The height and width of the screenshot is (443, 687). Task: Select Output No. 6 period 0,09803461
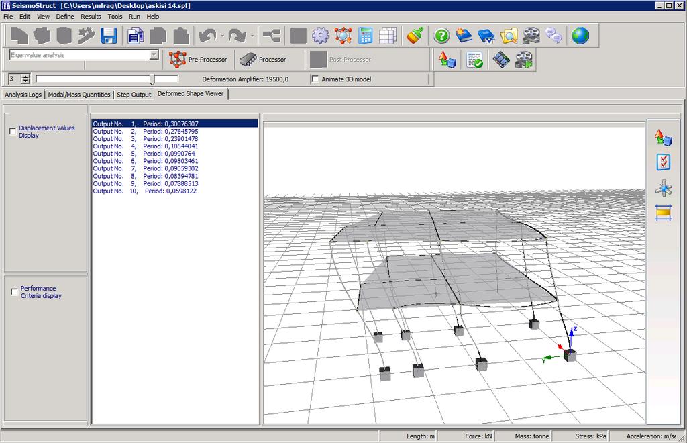click(175, 161)
